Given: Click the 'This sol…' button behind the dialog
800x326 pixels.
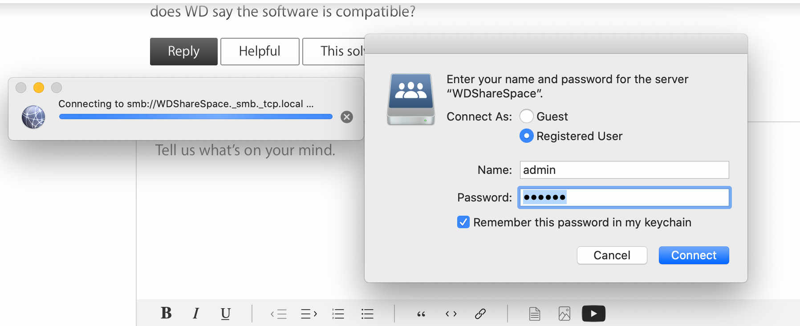Looking at the screenshot, I should click(334, 52).
